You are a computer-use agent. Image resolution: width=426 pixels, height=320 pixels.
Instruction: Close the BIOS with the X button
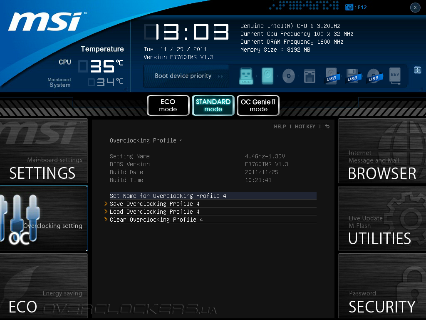pos(415,7)
